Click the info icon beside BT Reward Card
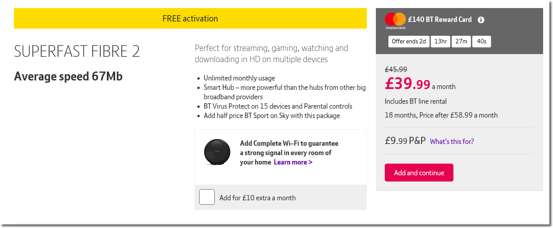The image size is (553, 228). 481,20
